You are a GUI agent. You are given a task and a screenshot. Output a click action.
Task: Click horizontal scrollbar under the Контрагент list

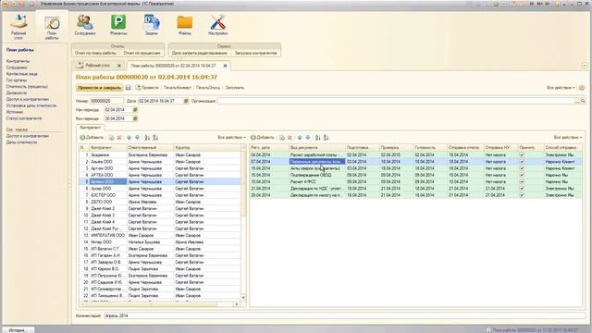159,304
